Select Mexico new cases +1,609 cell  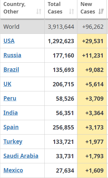[x=92, y=171]
